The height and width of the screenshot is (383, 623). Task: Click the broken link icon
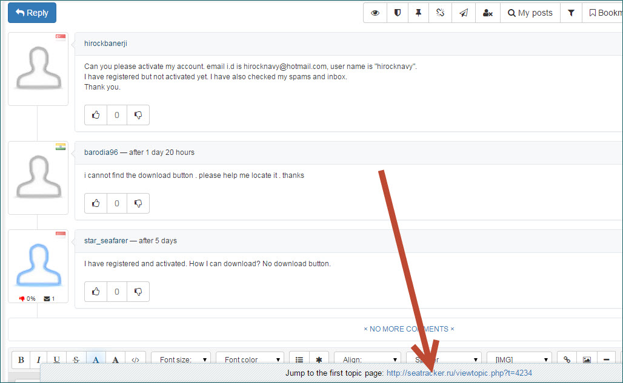(441, 13)
